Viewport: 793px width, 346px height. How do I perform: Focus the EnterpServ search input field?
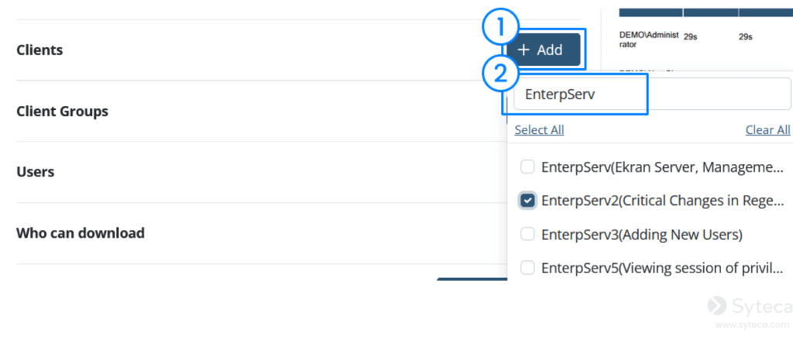(x=652, y=94)
